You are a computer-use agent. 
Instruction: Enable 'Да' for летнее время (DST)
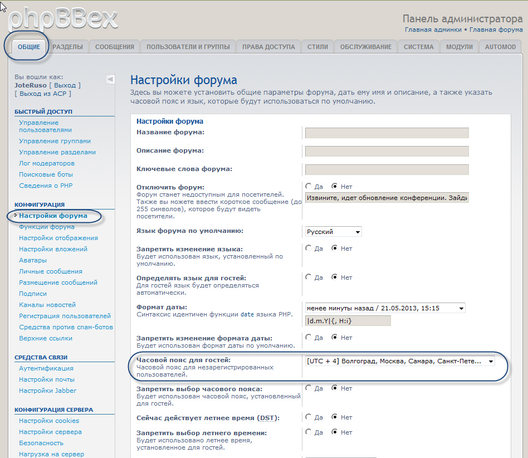(x=309, y=417)
